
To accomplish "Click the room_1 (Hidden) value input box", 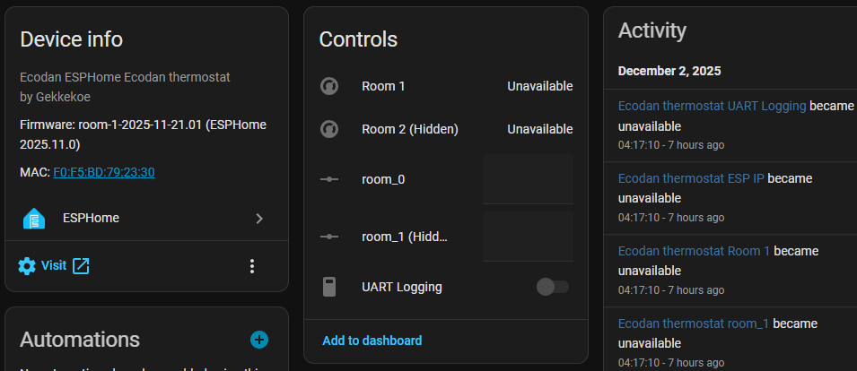I will tap(528, 237).
